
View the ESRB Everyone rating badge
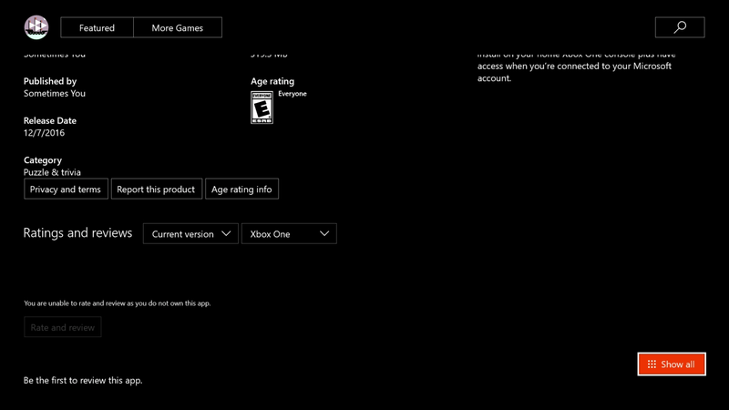262,108
